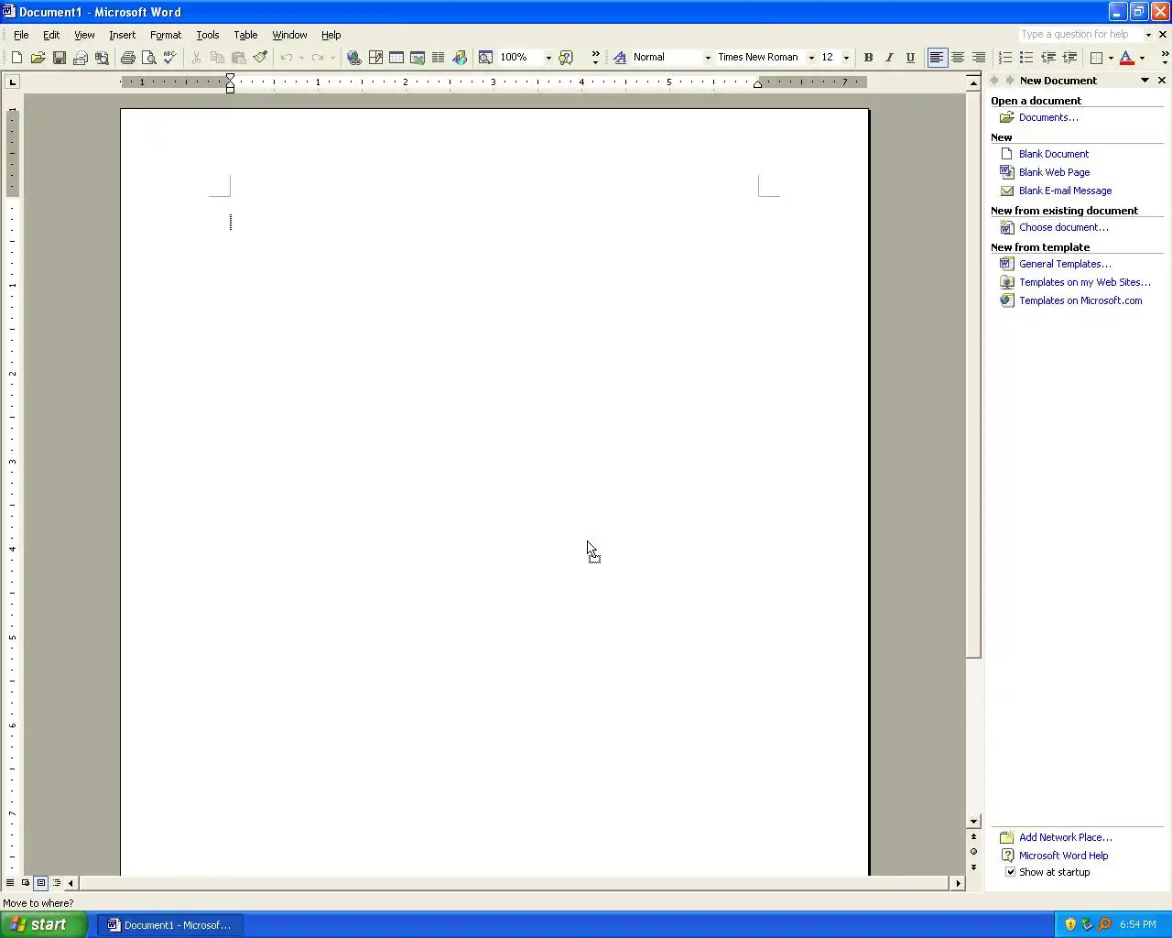Viewport: 1172px width, 938px height.
Task: Open the New Document task pane menu arrow
Action: coord(1145,81)
